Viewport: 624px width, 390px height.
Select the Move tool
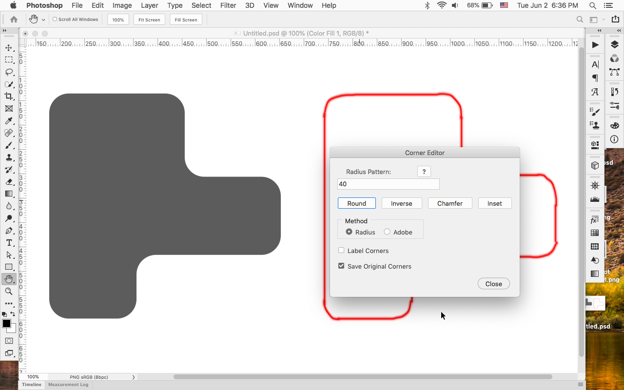[x=9, y=48]
